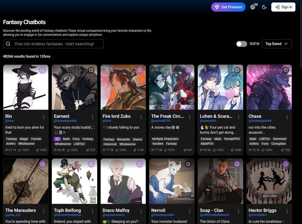302x224 pixels.
Task: Open creator profile @yelia_222
Action: coord(13,215)
